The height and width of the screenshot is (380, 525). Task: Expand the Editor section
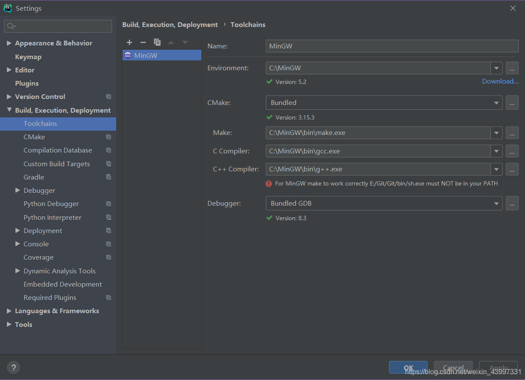click(x=9, y=70)
